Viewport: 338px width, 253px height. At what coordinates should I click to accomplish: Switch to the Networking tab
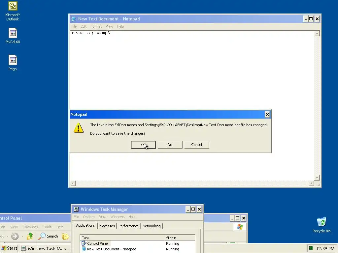click(152, 226)
